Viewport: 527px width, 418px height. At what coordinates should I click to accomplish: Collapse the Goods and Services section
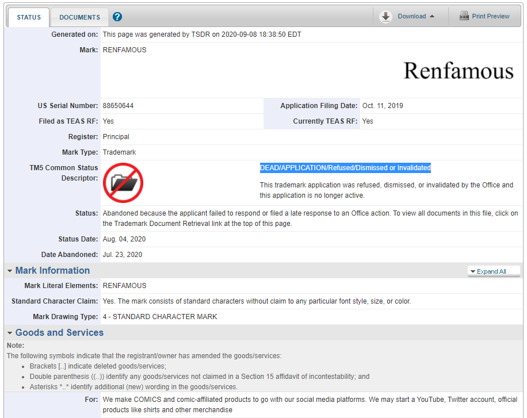click(10, 333)
